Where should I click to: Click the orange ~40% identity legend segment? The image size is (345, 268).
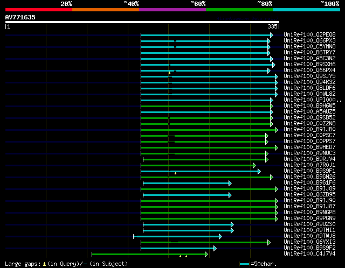pos(106,10)
